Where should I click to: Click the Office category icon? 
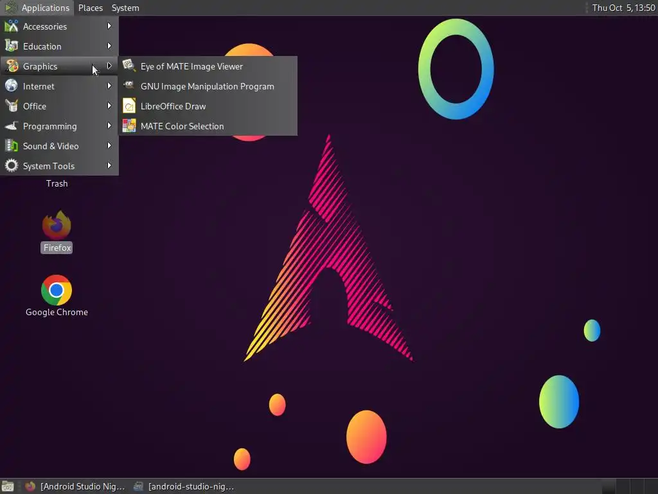pos(12,106)
